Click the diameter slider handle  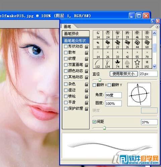coord(100,80)
